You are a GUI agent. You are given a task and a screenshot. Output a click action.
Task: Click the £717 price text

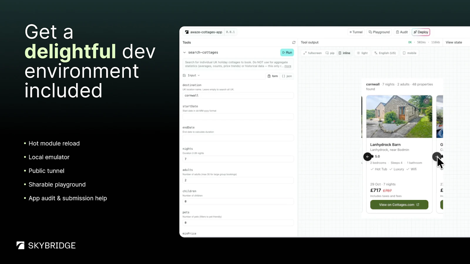(375, 190)
